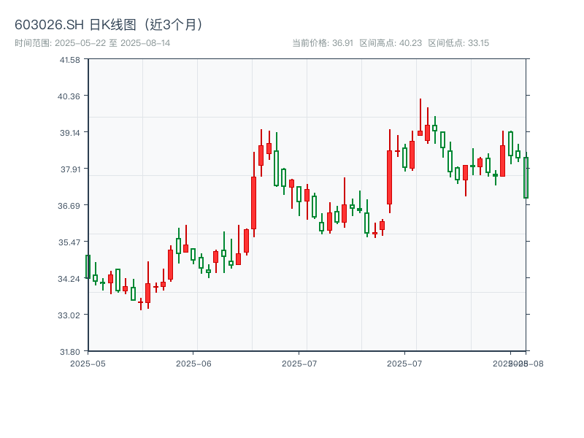Click the 34.24 price axis label
The width and height of the screenshot is (584, 438).
point(69,278)
